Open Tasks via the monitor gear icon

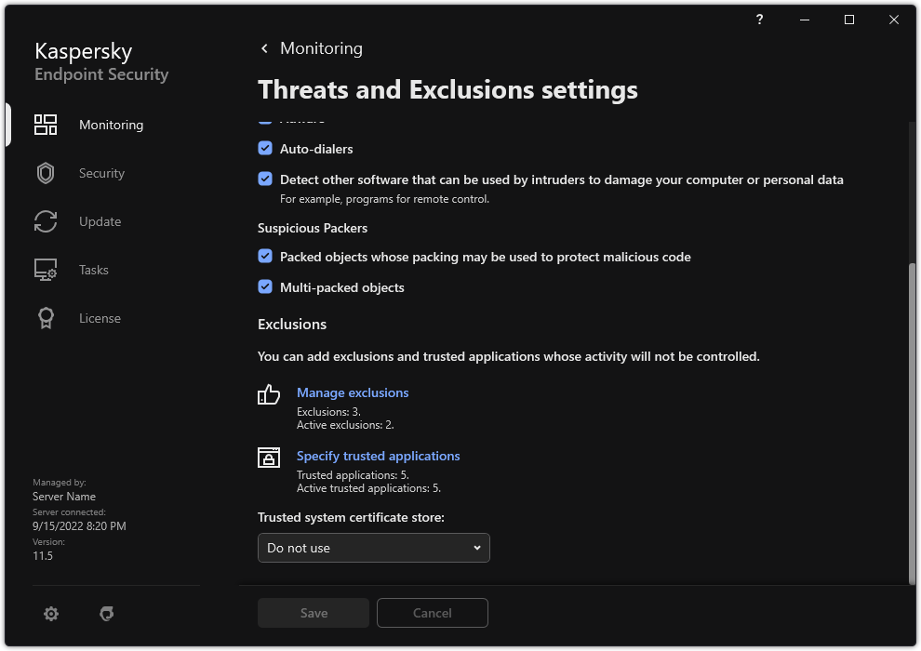pyautogui.click(x=46, y=270)
